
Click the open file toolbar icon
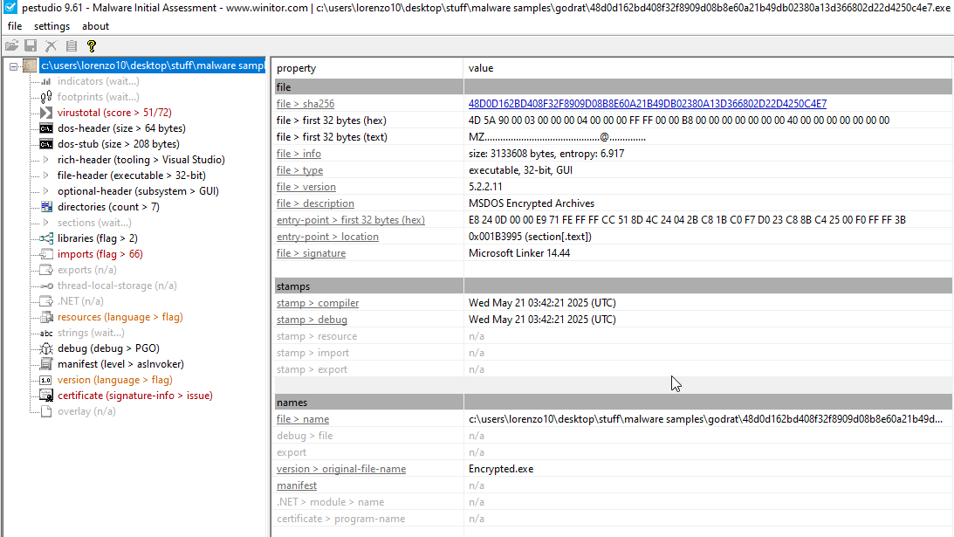(11, 45)
